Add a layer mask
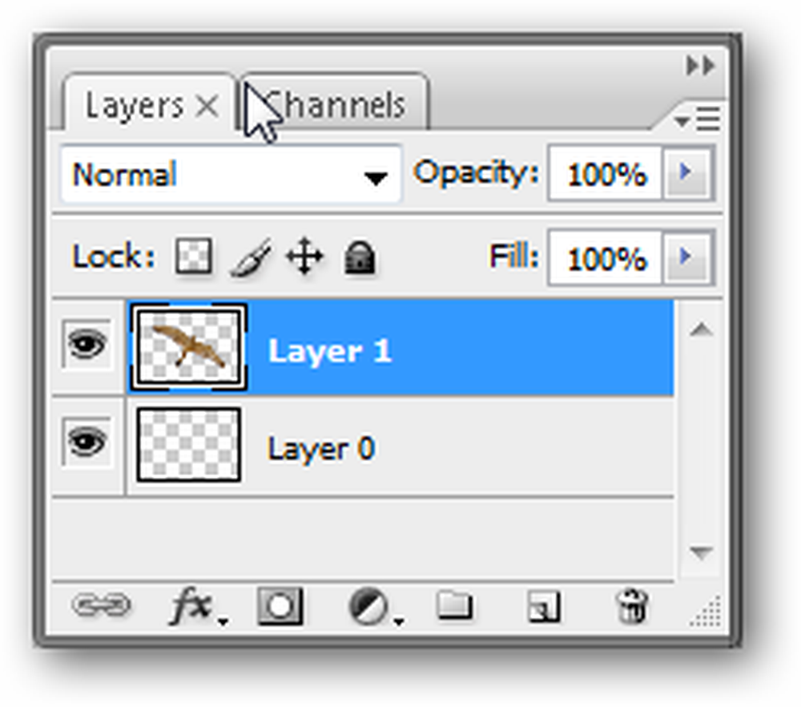The image size is (801, 707). 280,606
